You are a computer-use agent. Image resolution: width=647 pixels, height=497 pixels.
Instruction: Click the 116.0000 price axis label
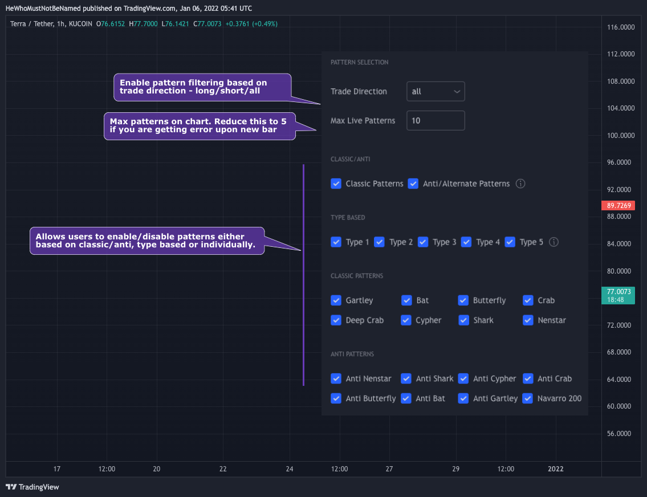pyautogui.click(x=621, y=27)
